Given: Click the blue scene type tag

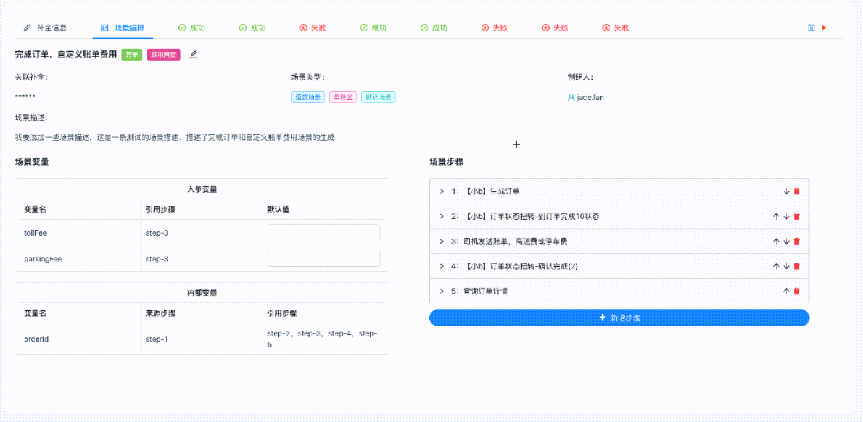Looking at the screenshot, I should tap(308, 98).
